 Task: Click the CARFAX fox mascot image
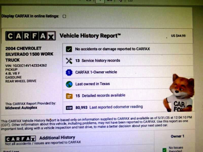point(179,93)
